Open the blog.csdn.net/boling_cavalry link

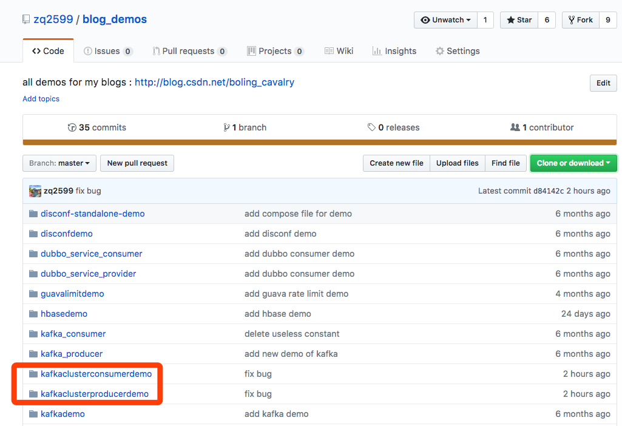(x=214, y=82)
